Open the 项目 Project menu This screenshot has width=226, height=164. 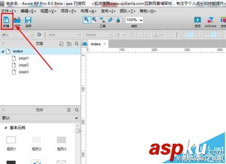click(x=68, y=11)
